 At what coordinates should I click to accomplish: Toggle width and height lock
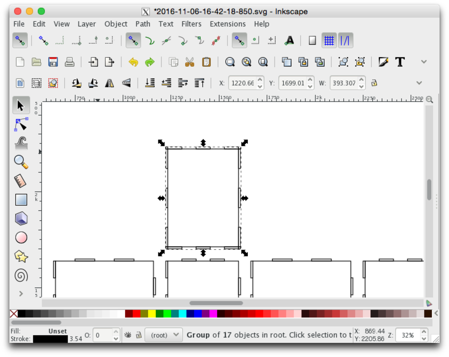click(x=374, y=83)
